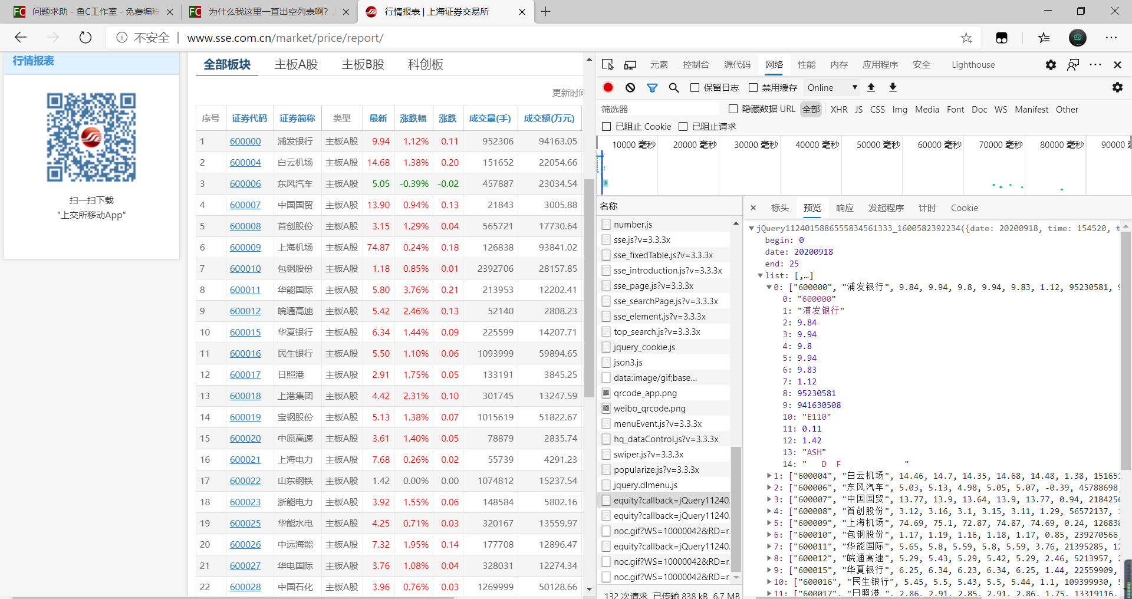Toggle the JS filter type

point(858,110)
